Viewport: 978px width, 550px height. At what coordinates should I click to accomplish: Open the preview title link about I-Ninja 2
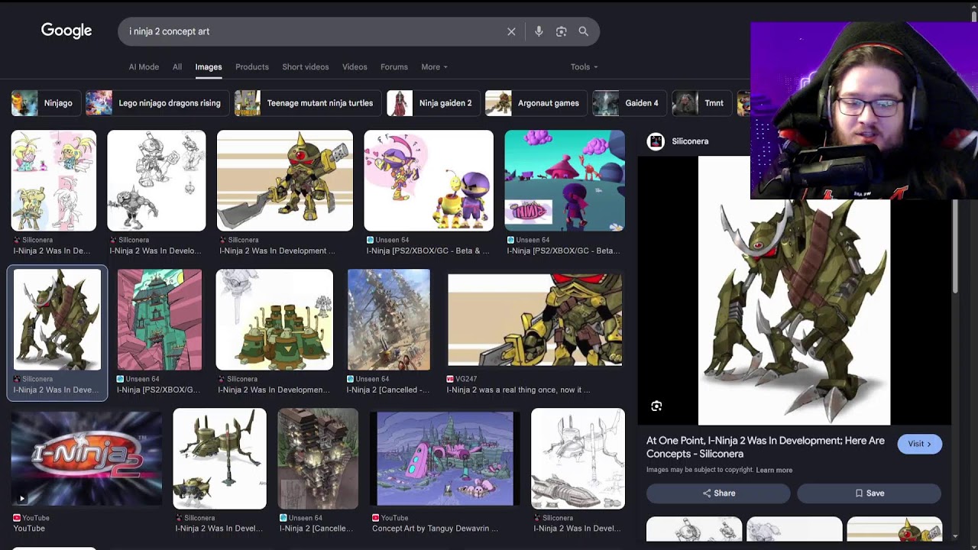(x=765, y=447)
